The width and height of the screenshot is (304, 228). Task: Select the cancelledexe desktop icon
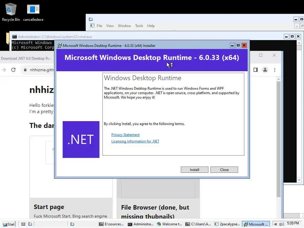[33, 12]
